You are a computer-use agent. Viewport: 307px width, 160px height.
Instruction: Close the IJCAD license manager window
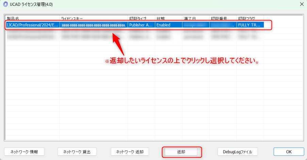pyautogui.click(x=302, y=4)
